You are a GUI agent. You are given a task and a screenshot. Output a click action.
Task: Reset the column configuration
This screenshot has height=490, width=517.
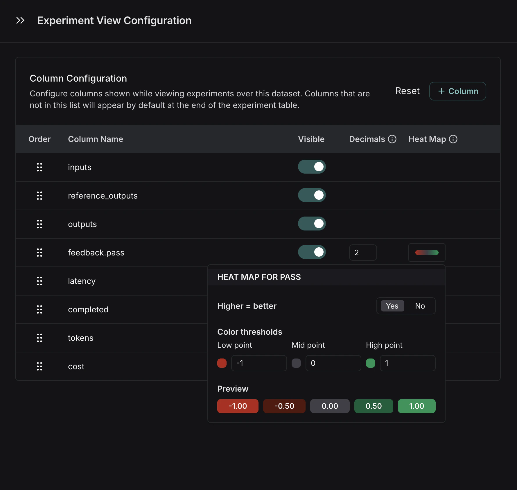pyautogui.click(x=407, y=91)
